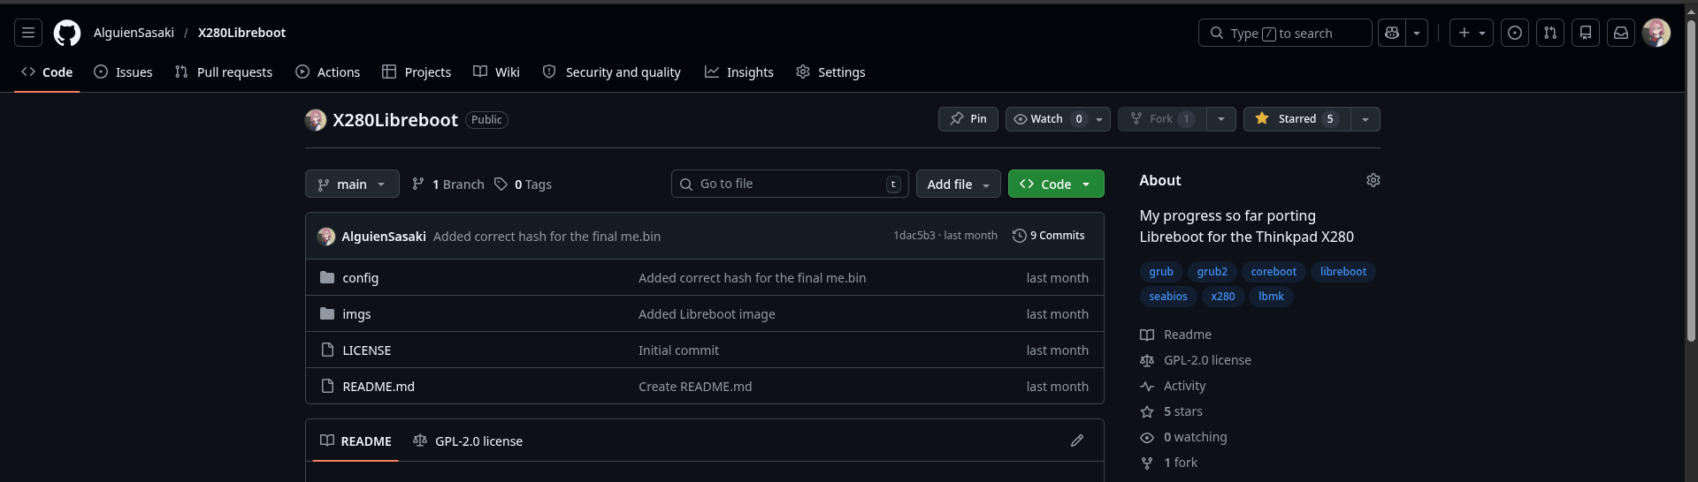The image size is (1698, 482).
Task: Open the hamburger navigation menu
Action: pyautogui.click(x=28, y=33)
